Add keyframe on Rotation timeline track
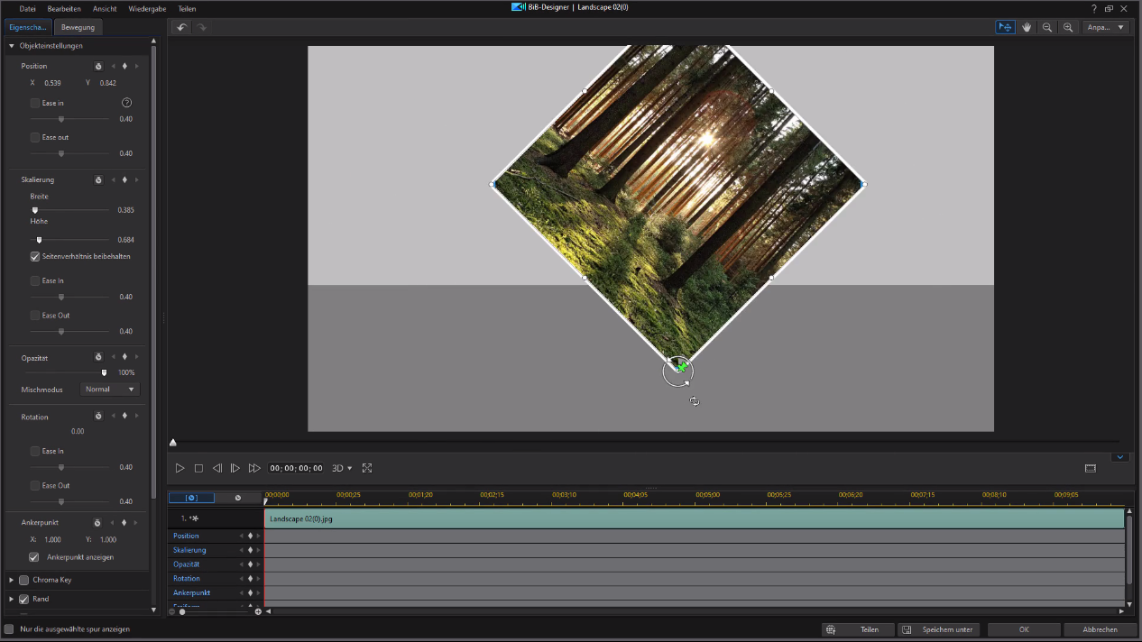Image resolution: width=1142 pixels, height=642 pixels. 250,578
